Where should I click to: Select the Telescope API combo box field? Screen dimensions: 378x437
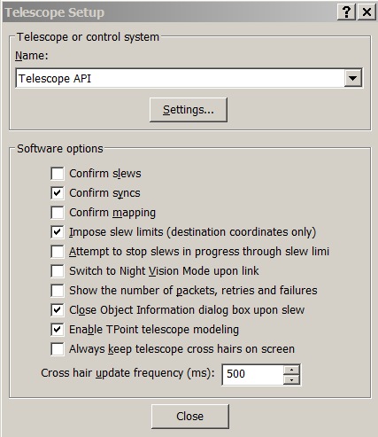tap(189, 78)
